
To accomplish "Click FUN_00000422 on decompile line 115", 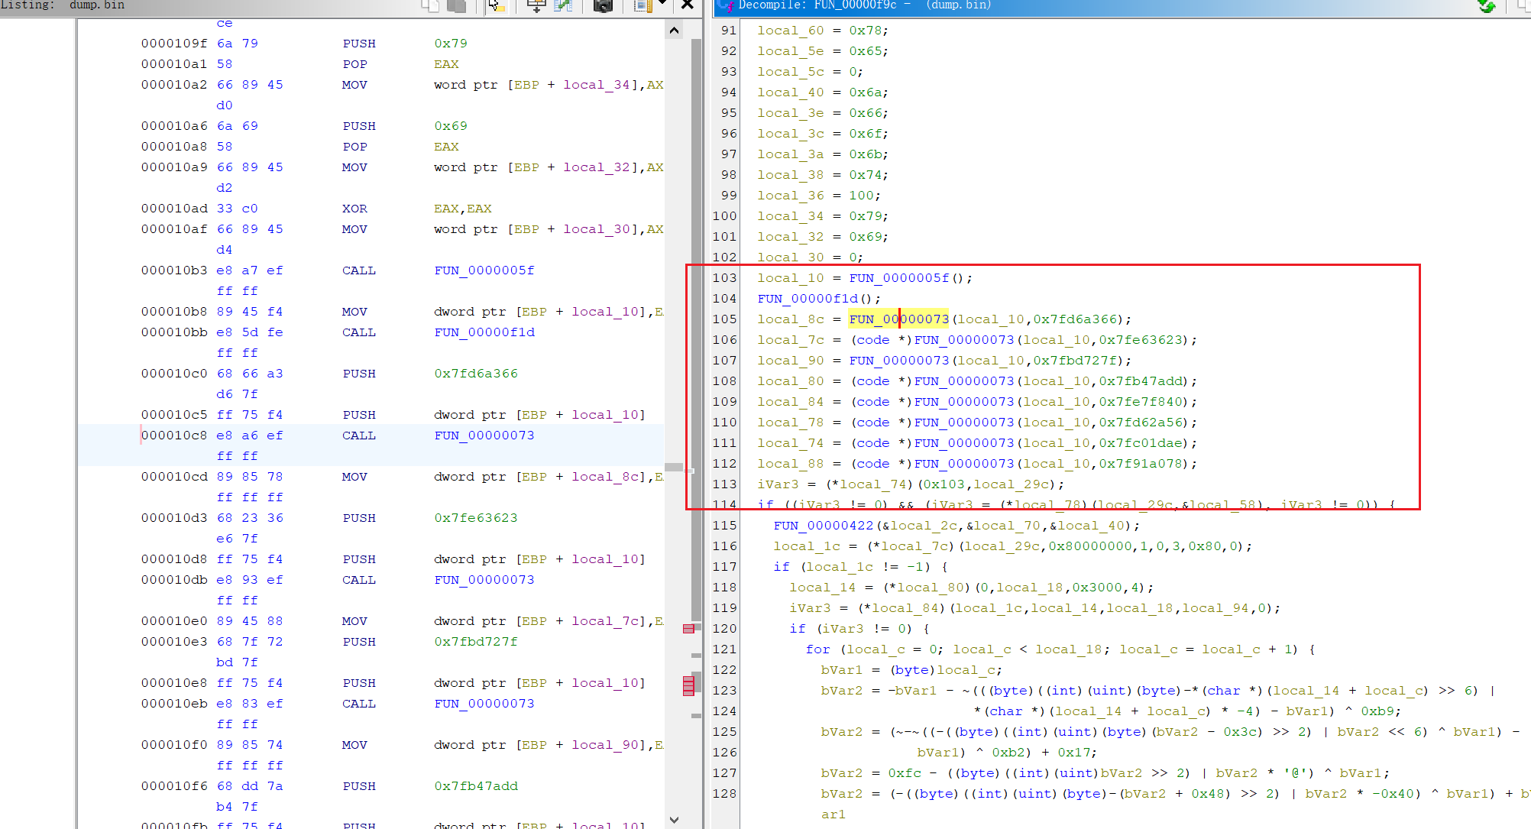I will click(824, 526).
